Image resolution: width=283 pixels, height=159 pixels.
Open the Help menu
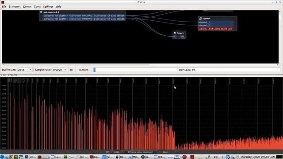[x=58, y=7]
